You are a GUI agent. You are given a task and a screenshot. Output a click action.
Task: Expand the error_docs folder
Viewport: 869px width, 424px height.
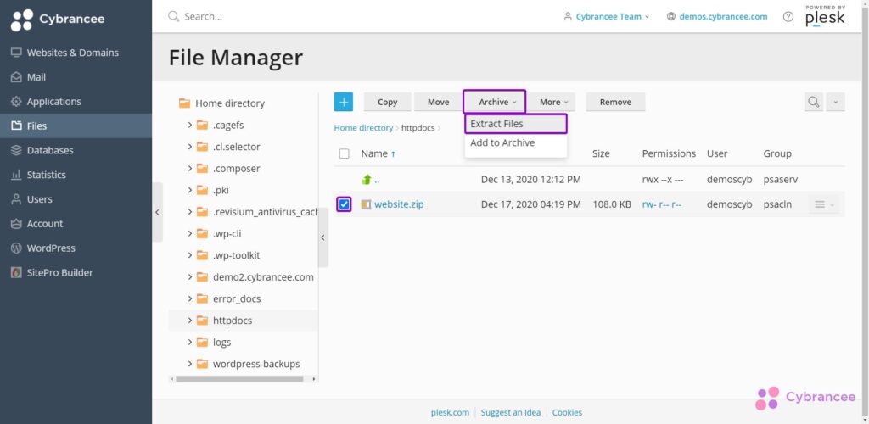click(x=190, y=298)
